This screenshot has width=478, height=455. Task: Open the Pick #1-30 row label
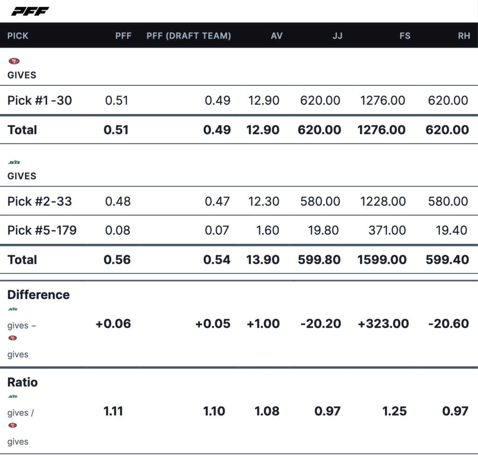[x=40, y=100]
